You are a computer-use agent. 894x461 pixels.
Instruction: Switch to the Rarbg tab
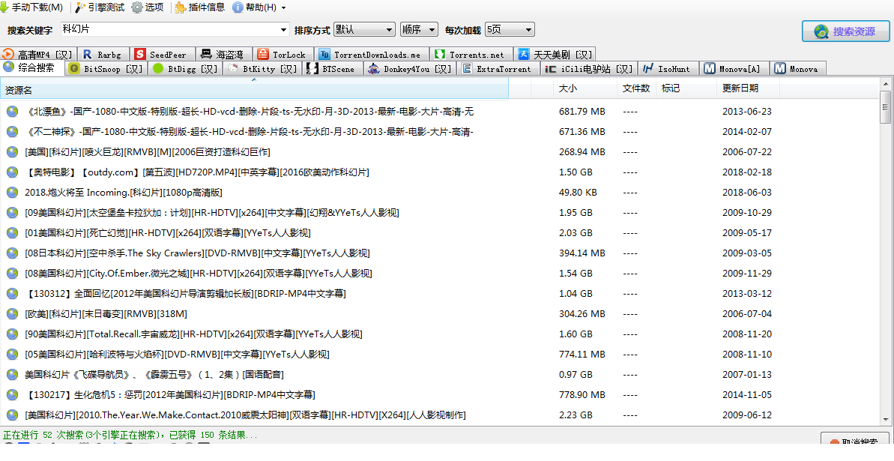tap(103, 55)
